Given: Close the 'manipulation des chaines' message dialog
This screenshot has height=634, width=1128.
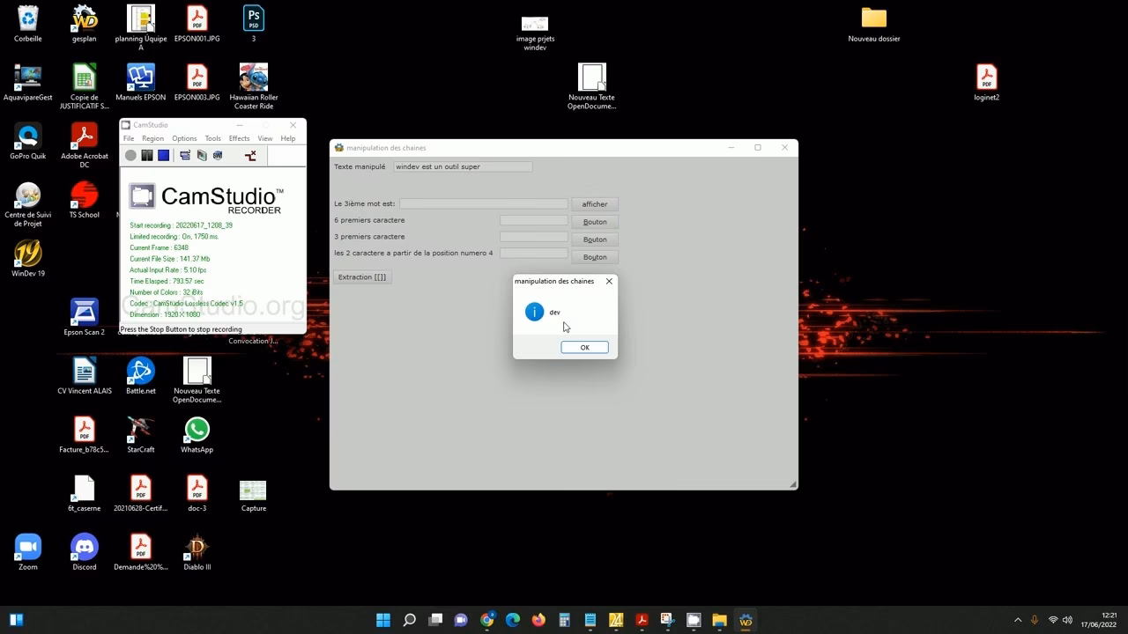Looking at the screenshot, I should click(x=609, y=281).
